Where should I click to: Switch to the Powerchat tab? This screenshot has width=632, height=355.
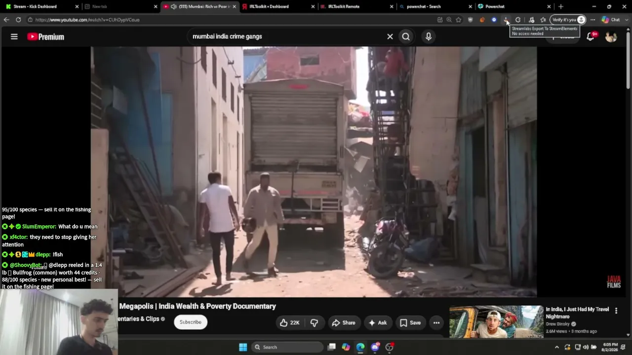coord(513,6)
